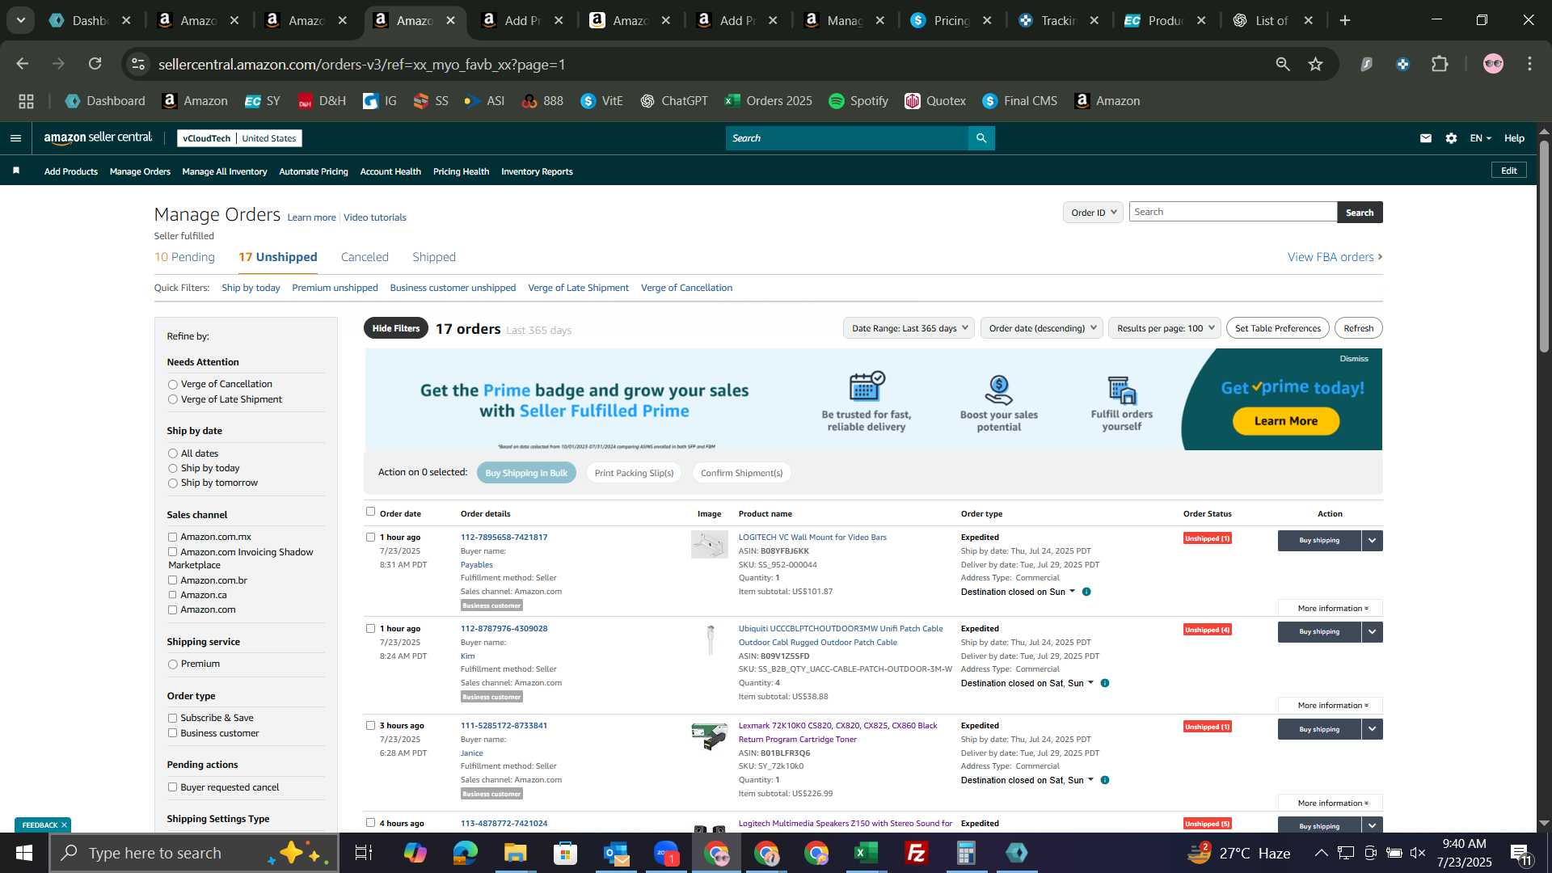
Task: Select the Ship by tomorrow radio button
Action: (x=172, y=483)
